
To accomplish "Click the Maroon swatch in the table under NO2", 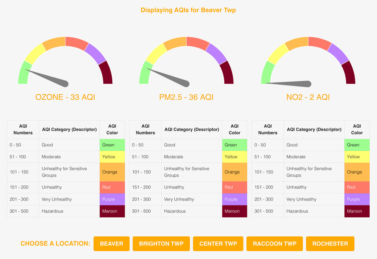I will [x=357, y=211].
